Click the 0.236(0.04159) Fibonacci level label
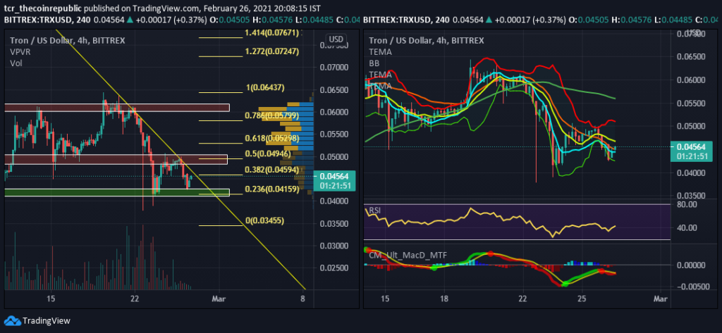The height and width of the screenshot is (333, 722). [272, 189]
